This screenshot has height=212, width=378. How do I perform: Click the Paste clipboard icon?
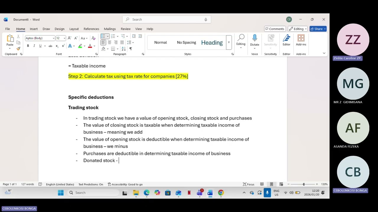(10, 39)
